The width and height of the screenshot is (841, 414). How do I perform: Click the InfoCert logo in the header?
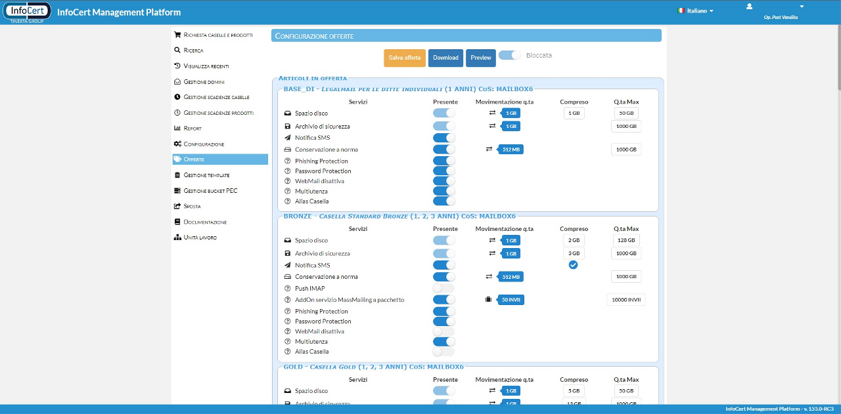click(x=28, y=12)
